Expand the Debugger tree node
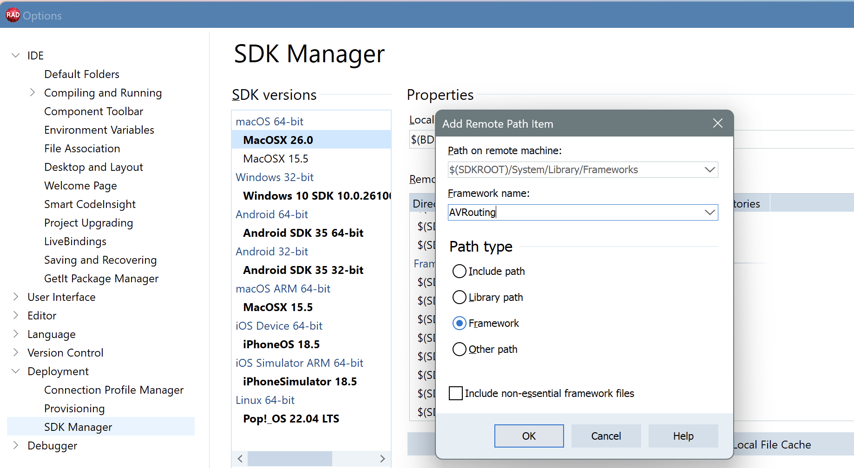The height and width of the screenshot is (468, 854). (15, 445)
